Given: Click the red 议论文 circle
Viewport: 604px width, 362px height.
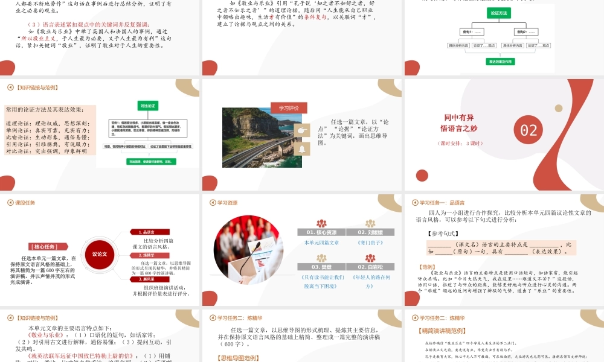Looking at the screenshot, I should click(100, 254).
